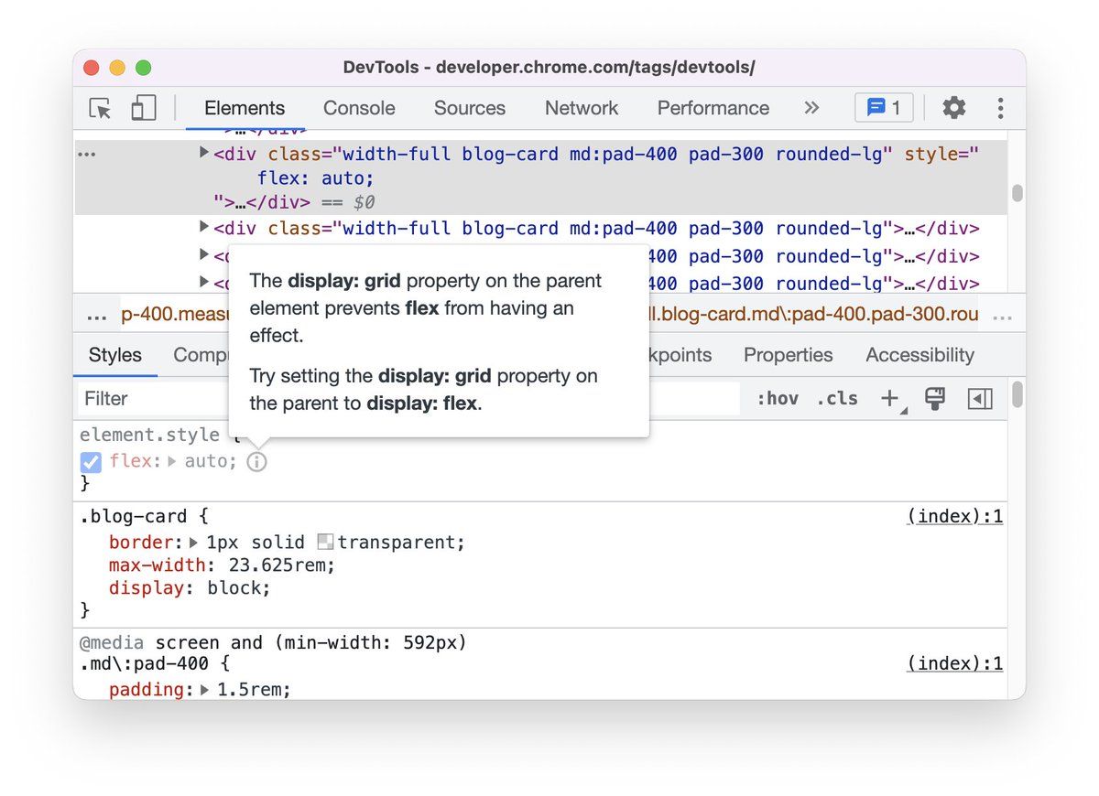Activate the inspect element picker icon

pos(100,108)
